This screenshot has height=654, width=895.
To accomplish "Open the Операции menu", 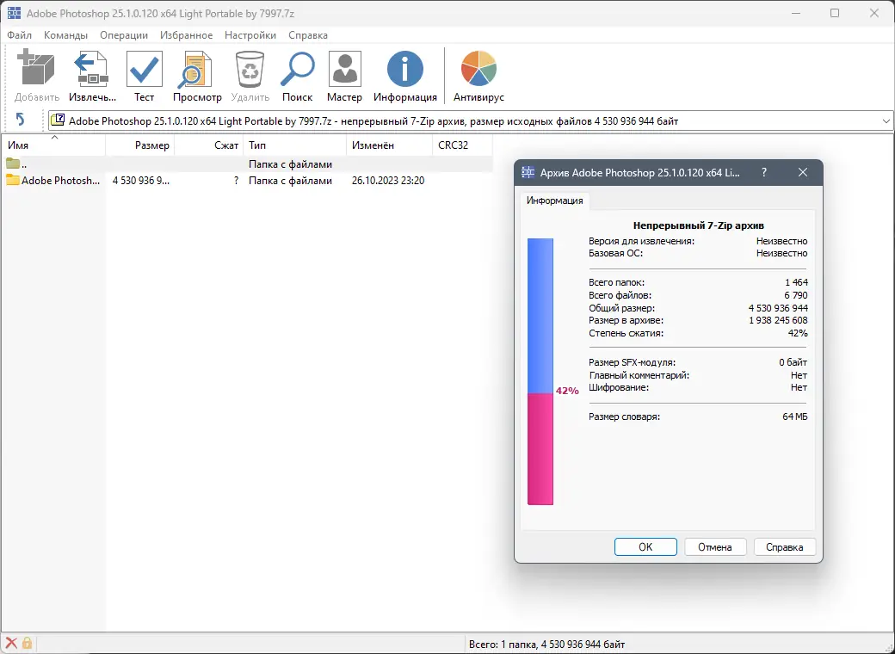I will point(123,35).
